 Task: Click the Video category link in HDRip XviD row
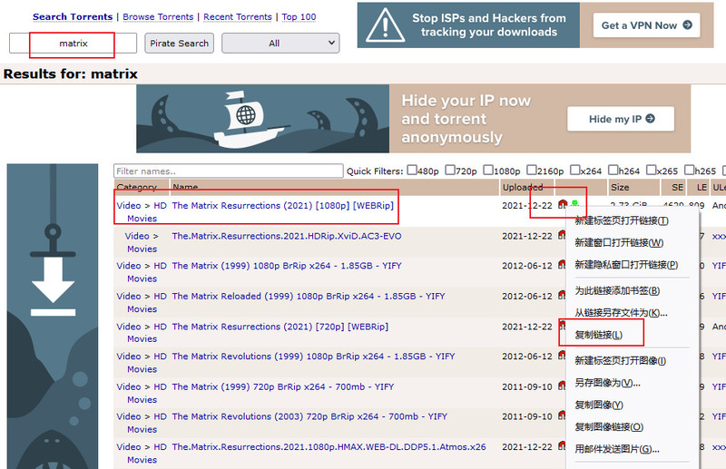[137, 236]
